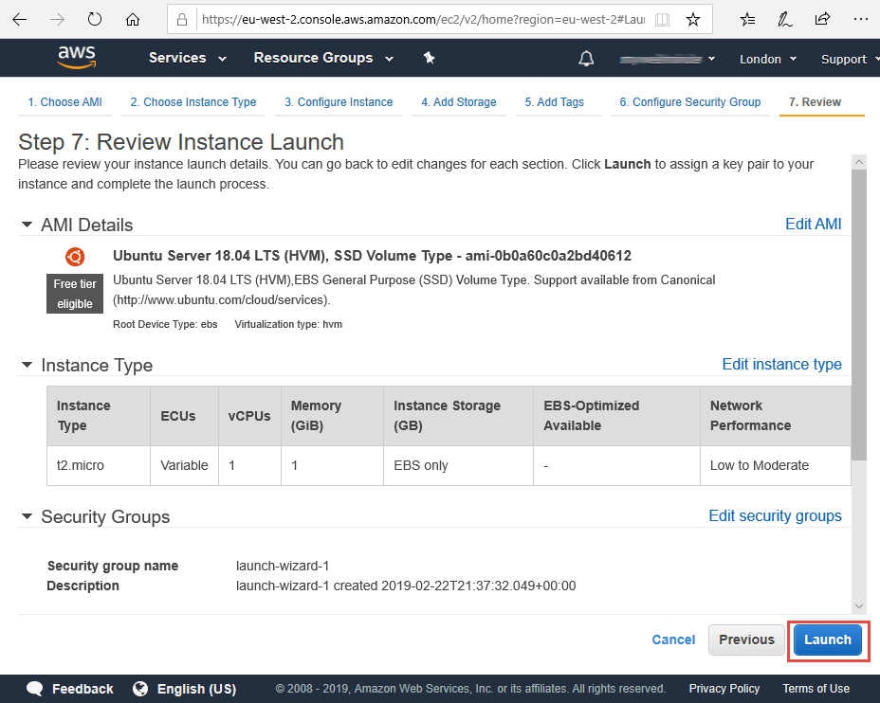This screenshot has height=703, width=880.
Task: Click the 'Free tier eligible' badge
Action: coord(75,294)
